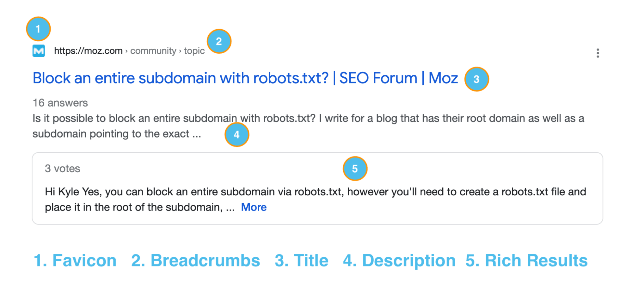The width and height of the screenshot is (632, 297).
Task: Expand the answer snippet via the More link
Action: point(254,207)
